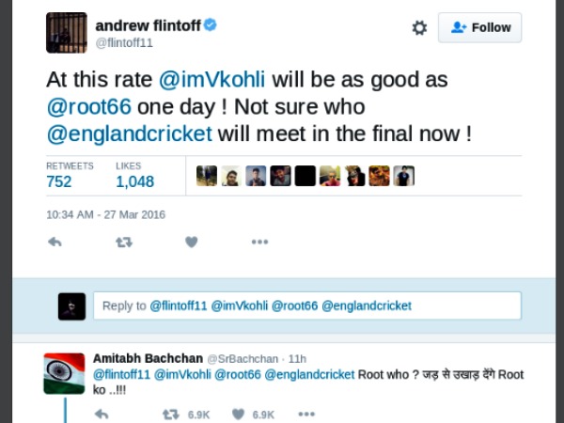Retweet Andrew Flintoff's tweet

(x=123, y=242)
